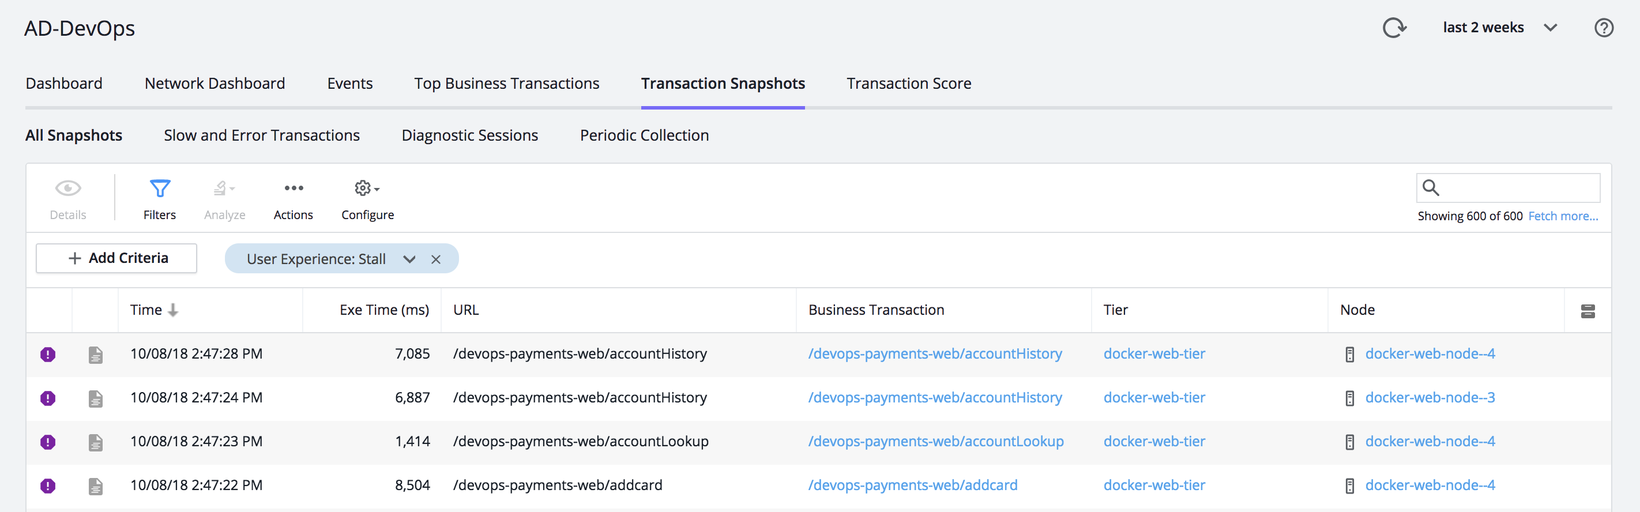Viewport: 1640px width, 512px height.
Task: Sort by Exe Time (ms) column
Action: 384,310
